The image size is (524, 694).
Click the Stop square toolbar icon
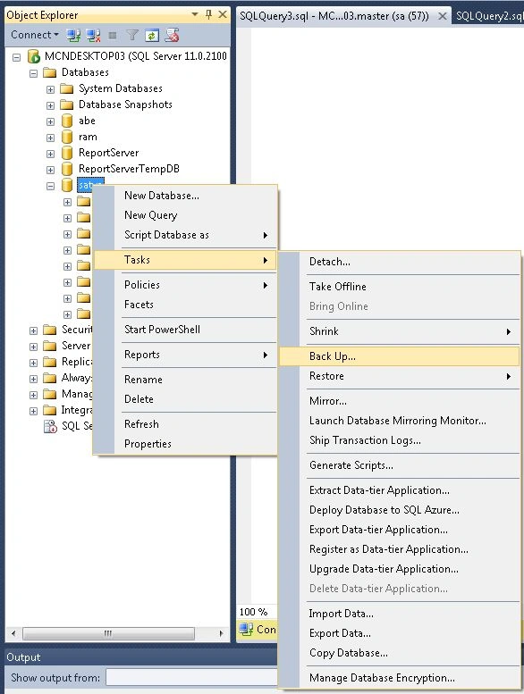[113, 35]
